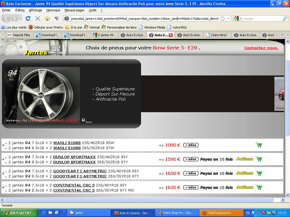The height and width of the screenshot is (217, 290).
Task: Open the first WANLI S1088 235/40ZR18 link
Action: (67, 143)
